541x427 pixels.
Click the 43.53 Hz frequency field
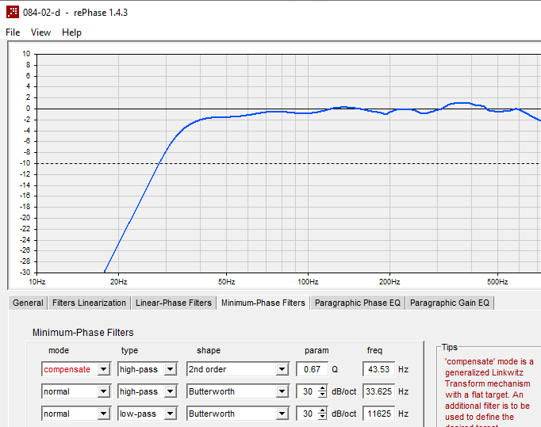coord(378,369)
